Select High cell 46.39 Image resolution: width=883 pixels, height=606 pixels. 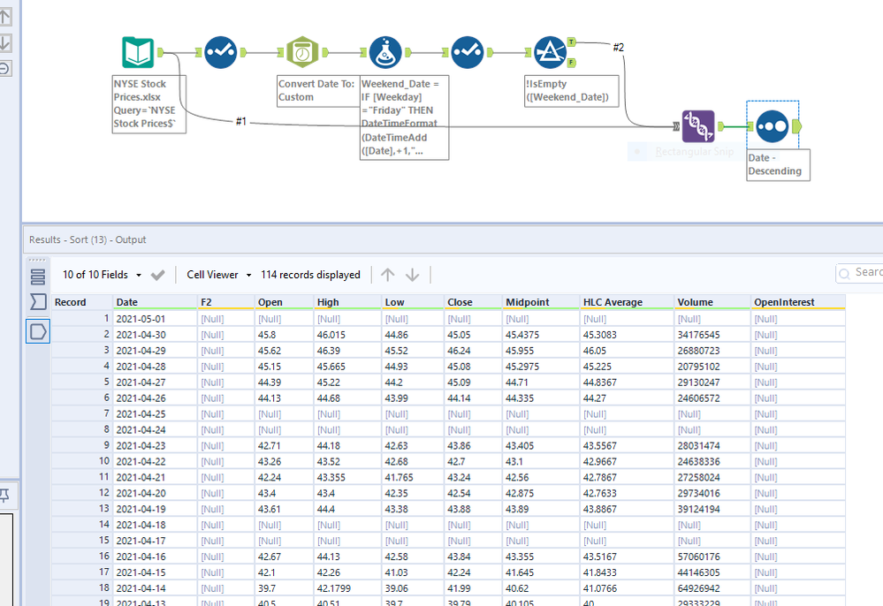(348, 350)
